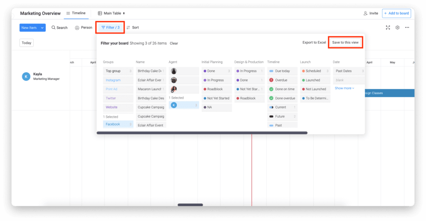Click the Filter / 3 button
The width and height of the screenshot is (426, 221).
click(110, 27)
